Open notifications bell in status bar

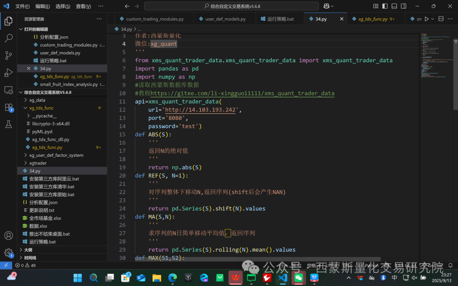point(450,265)
